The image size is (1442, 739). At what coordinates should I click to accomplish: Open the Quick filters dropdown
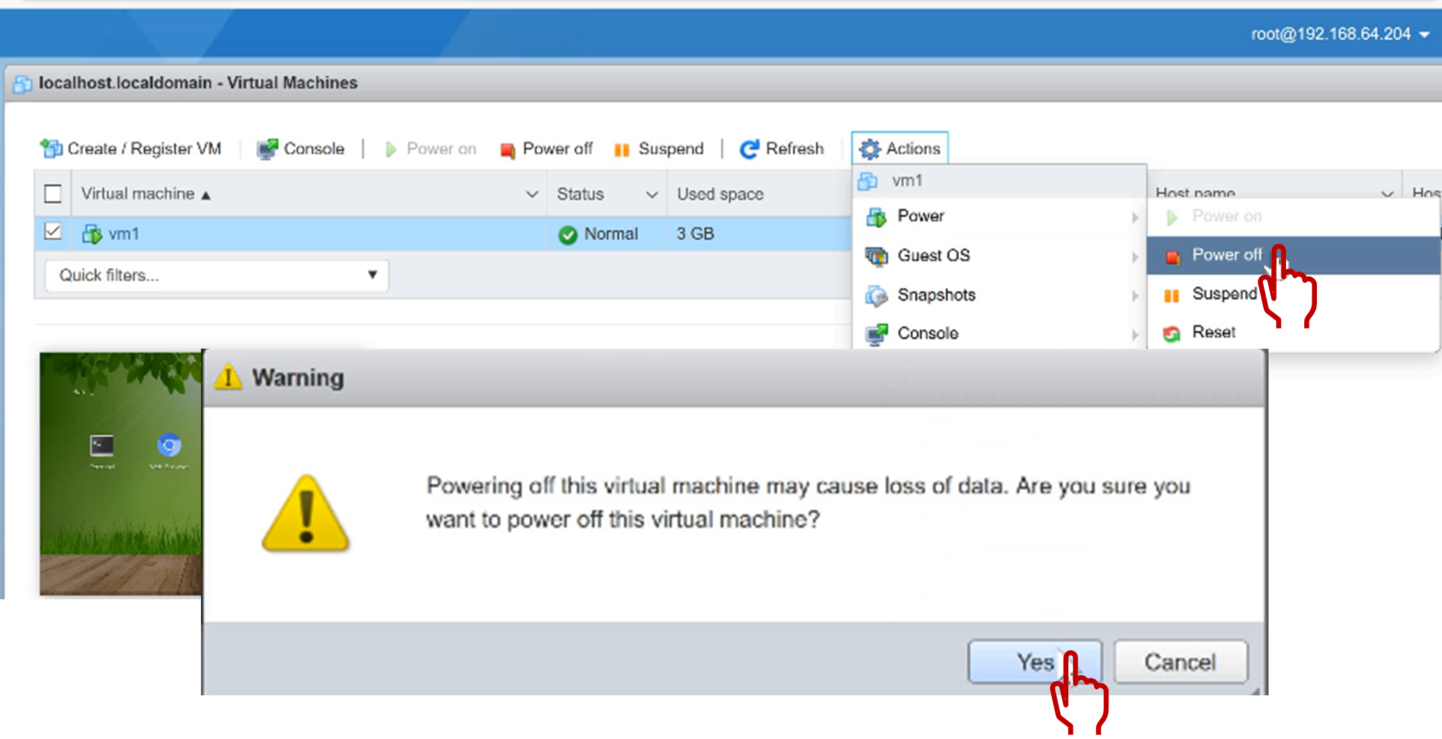(x=216, y=275)
